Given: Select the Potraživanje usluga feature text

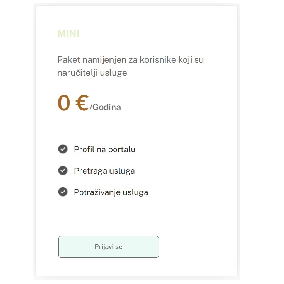Looking at the screenshot, I should coord(111,192).
